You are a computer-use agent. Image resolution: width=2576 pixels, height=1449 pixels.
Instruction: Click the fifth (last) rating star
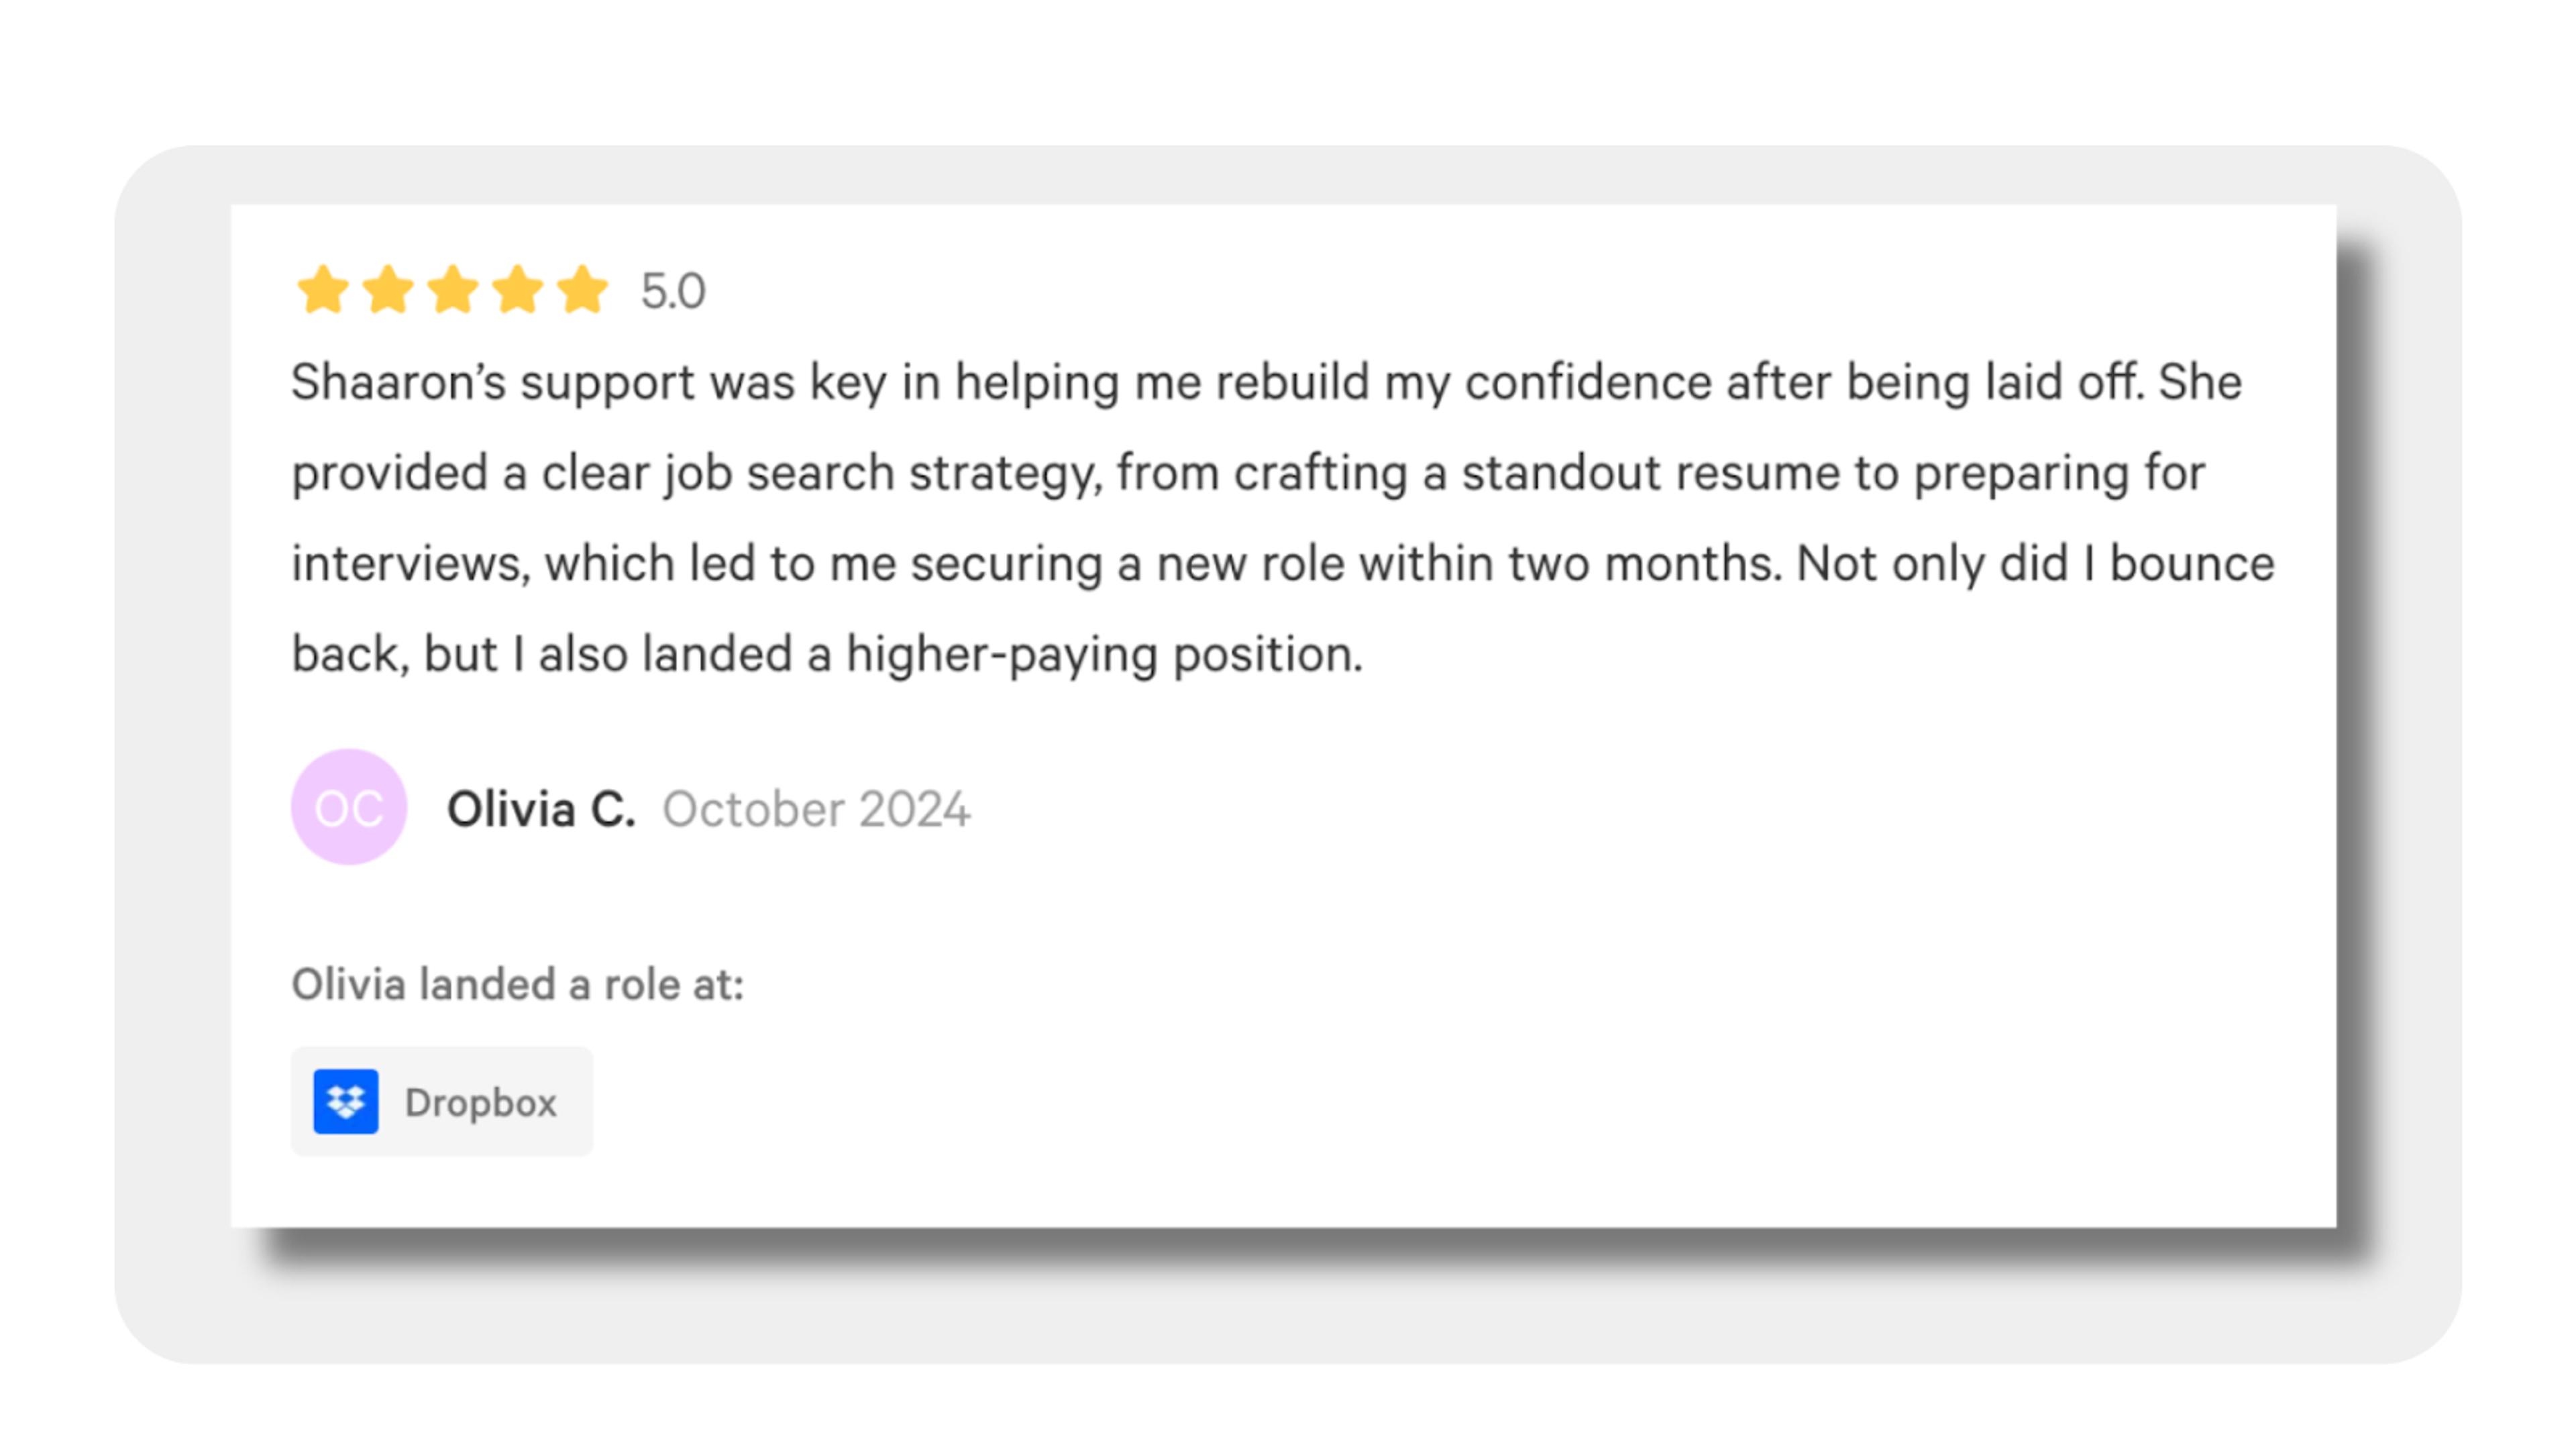(x=583, y=290)
